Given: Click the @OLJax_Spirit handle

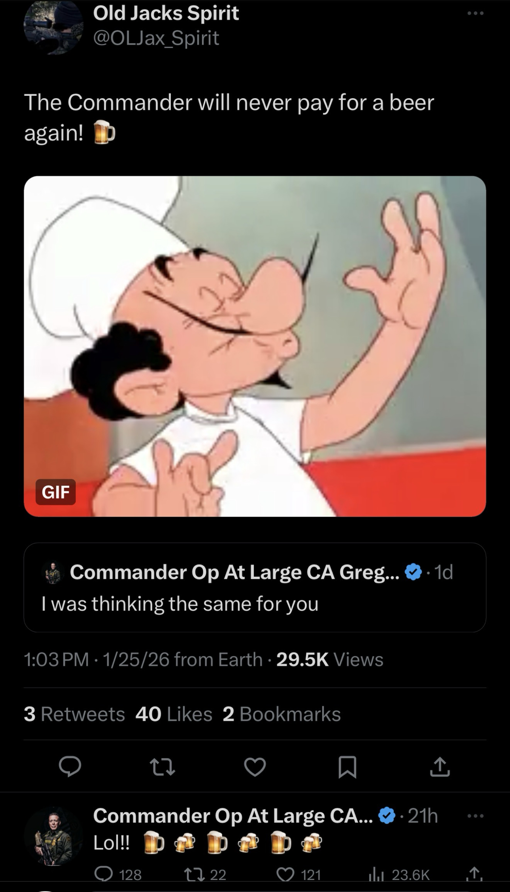Looking at the screenshot, I should pos(156,38).
